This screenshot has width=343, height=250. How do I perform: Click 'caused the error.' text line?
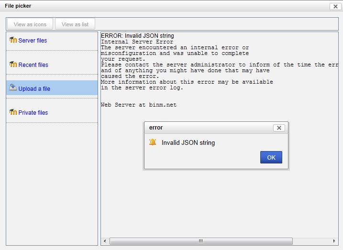pyautogui.click(x=130, y=76)
